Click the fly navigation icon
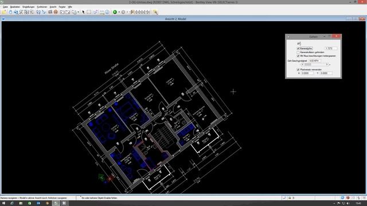The image size is (367, 206). click(44, 12)
